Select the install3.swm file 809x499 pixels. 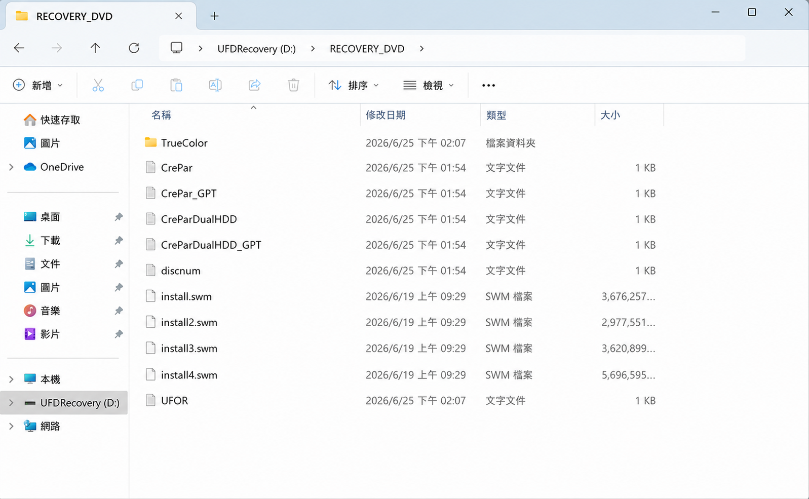pyautogui.click(x=189, y=349)
